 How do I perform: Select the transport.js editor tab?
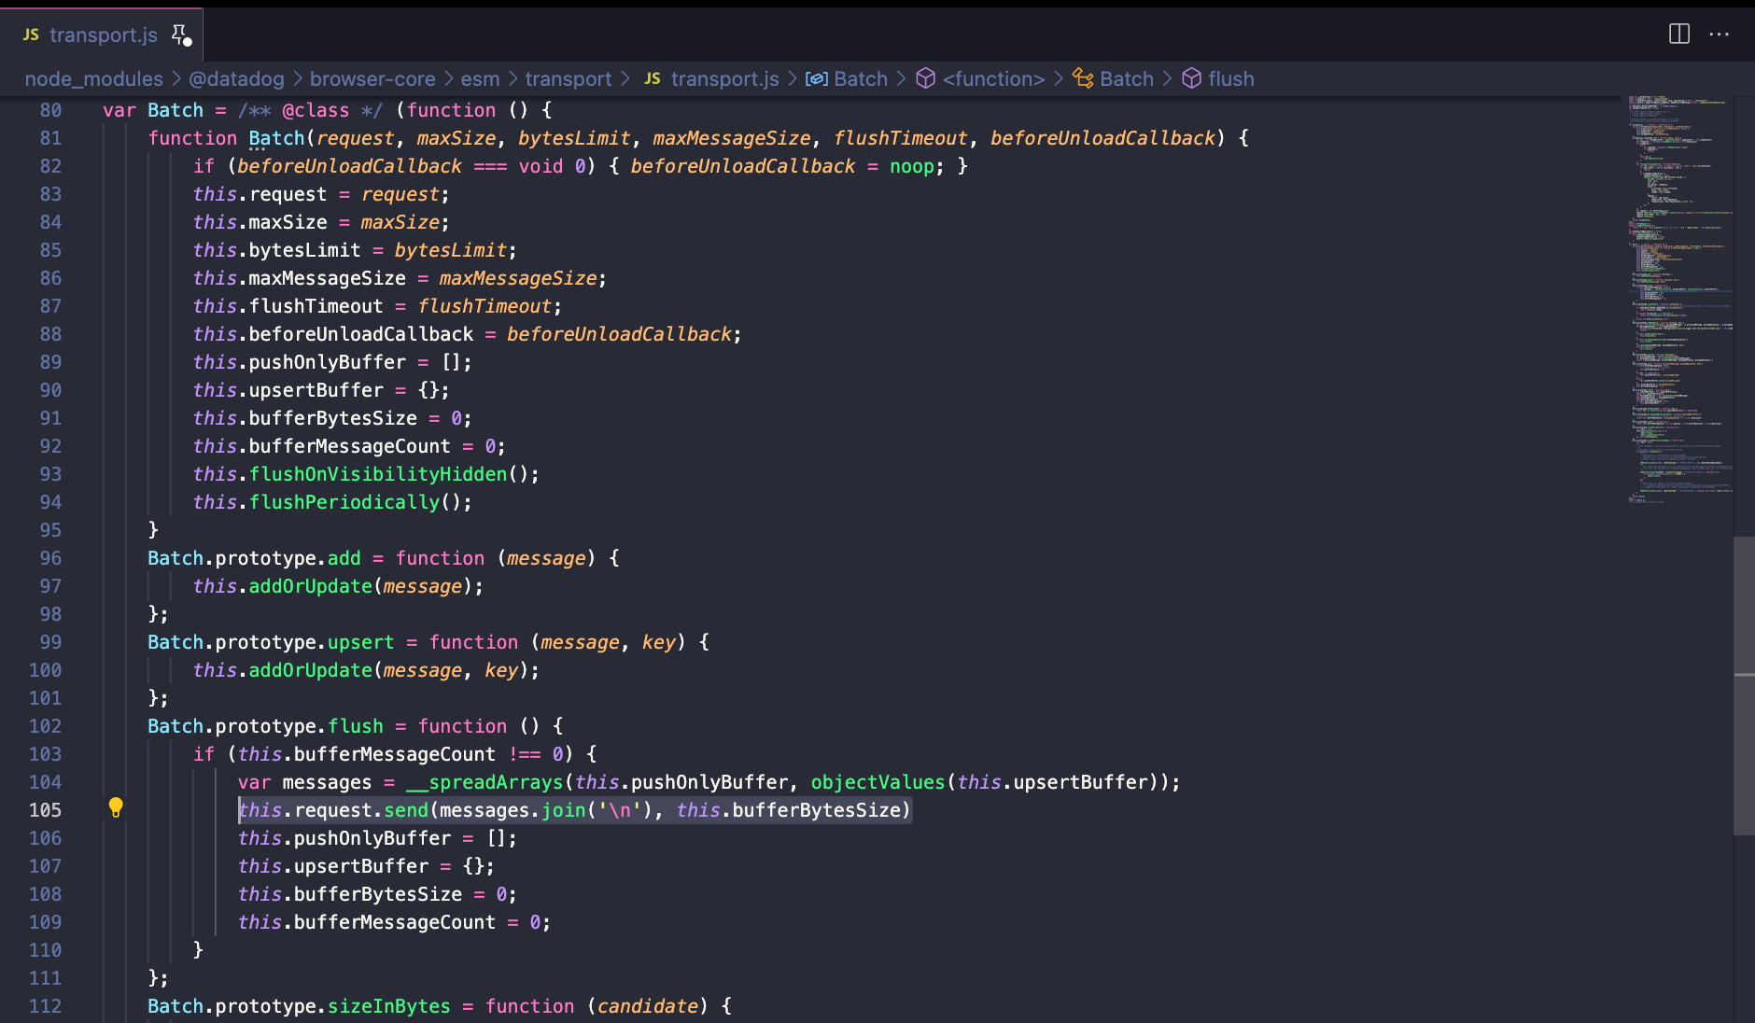click(103, 35)
